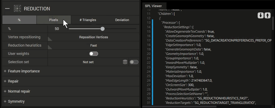Click the "OnScreenSize": 300 line

(x=180, y=85)
